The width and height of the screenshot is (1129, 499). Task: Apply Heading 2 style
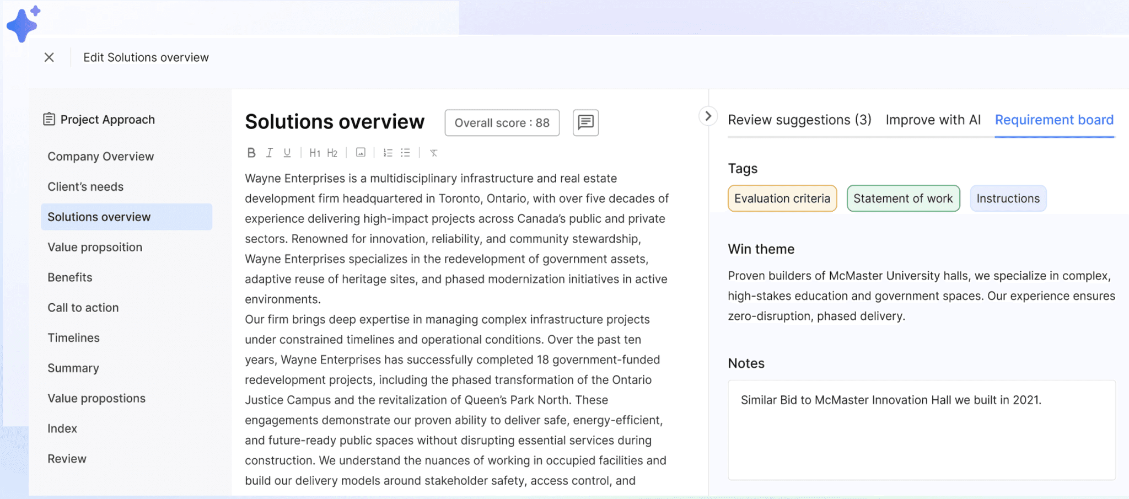click(332, 153)
